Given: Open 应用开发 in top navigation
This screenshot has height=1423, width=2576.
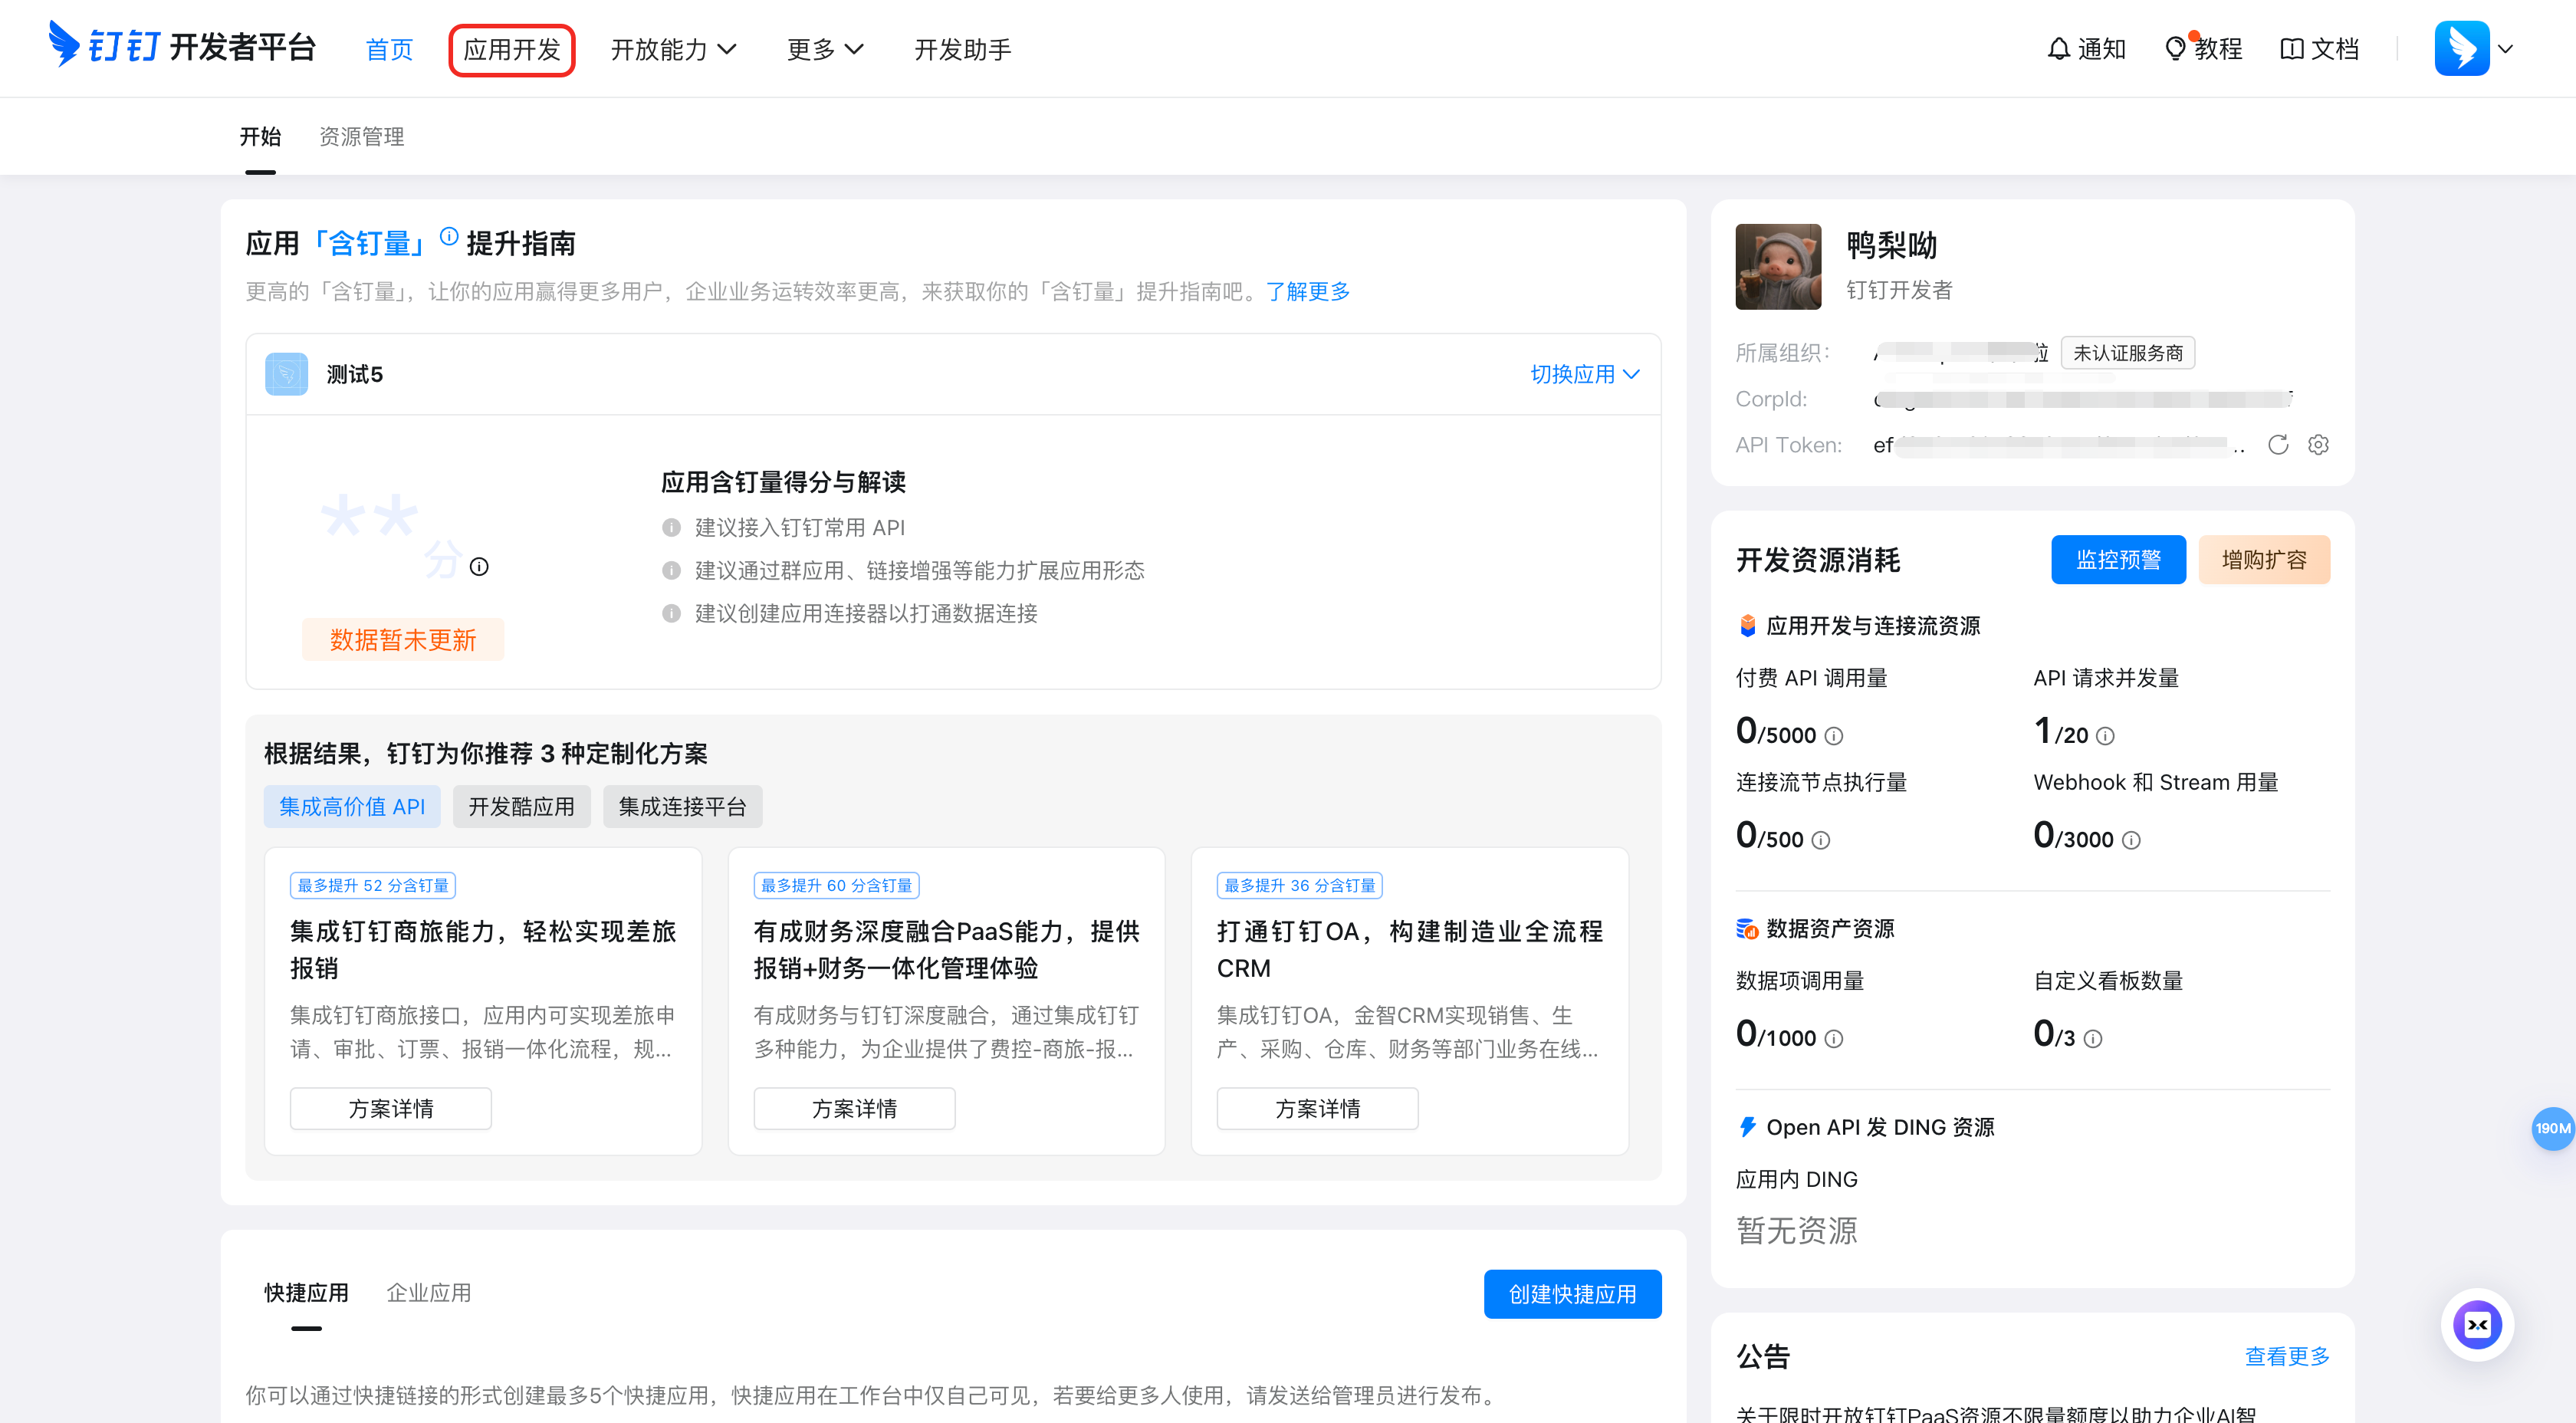Looking at the screenshot, I should point(511,49).
